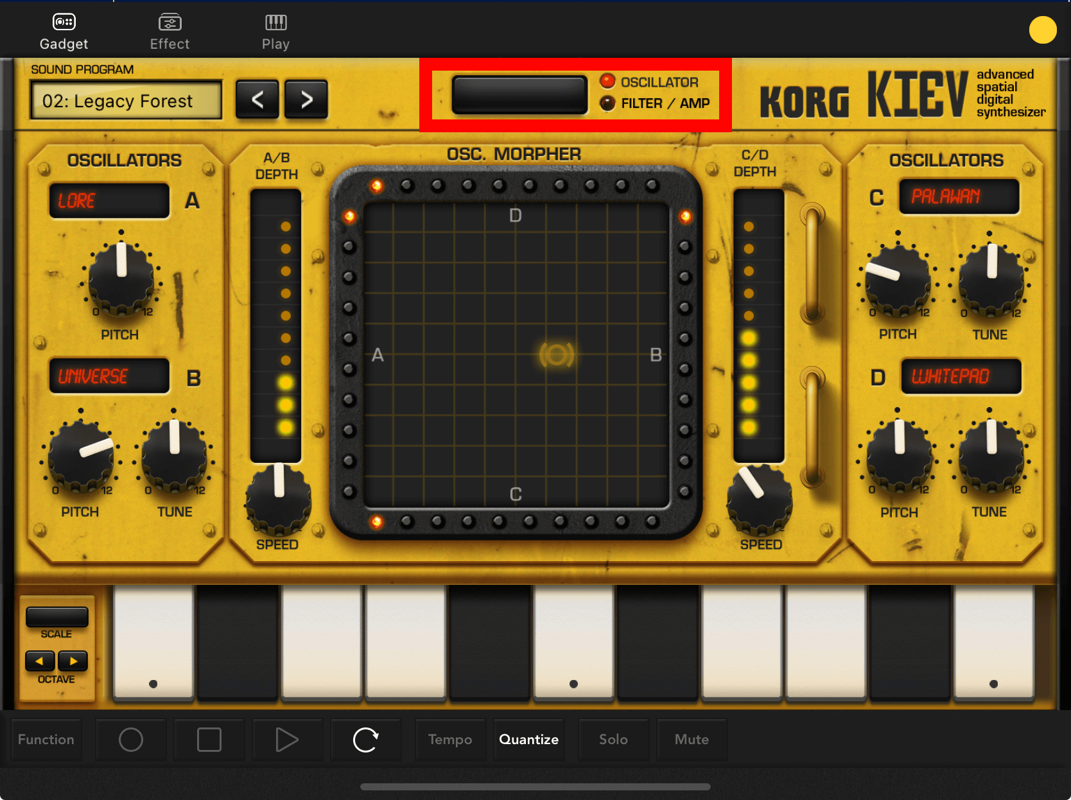Click the A/B DEPTH level meter
The height and width of the screenshot is (800, 1071).
276,326
